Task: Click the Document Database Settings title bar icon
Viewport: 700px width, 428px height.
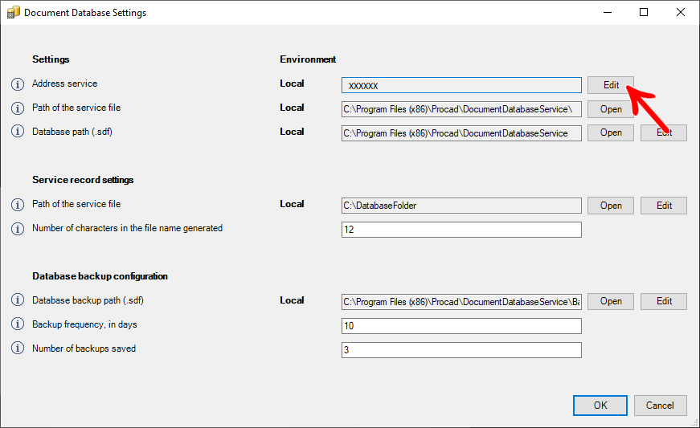Action: tap(14, 13)
